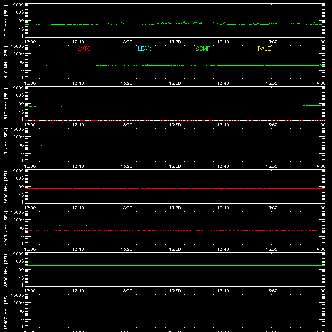Click 13:20 time label of 2695 MHz plot

point(127,208)
